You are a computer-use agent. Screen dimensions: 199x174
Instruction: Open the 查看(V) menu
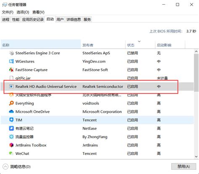38,12
